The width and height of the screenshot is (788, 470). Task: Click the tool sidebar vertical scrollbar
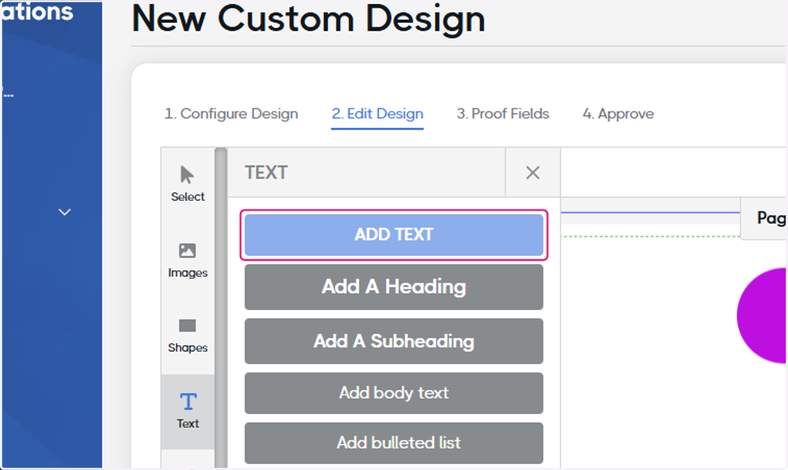pyautogui.click(x=221, y=309)
